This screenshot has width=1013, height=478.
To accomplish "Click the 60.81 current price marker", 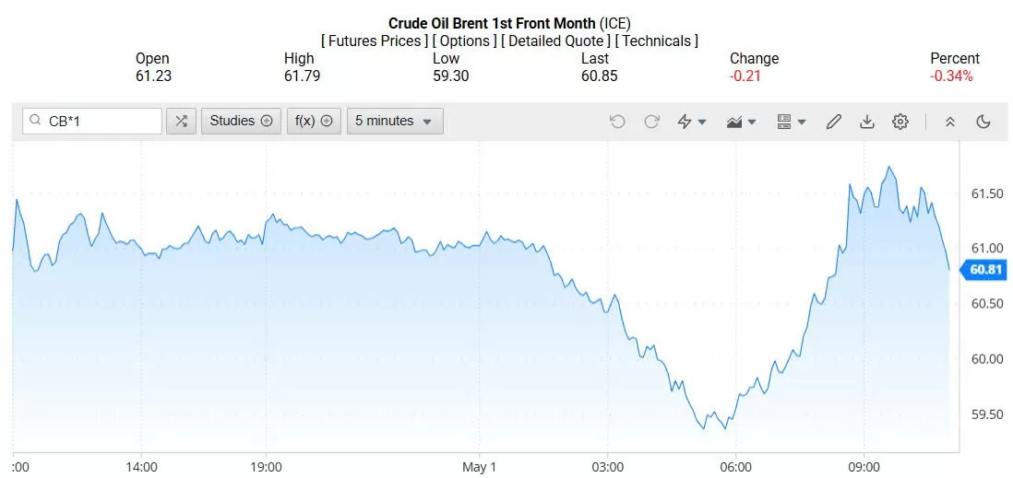I will [x=984, y=270].
